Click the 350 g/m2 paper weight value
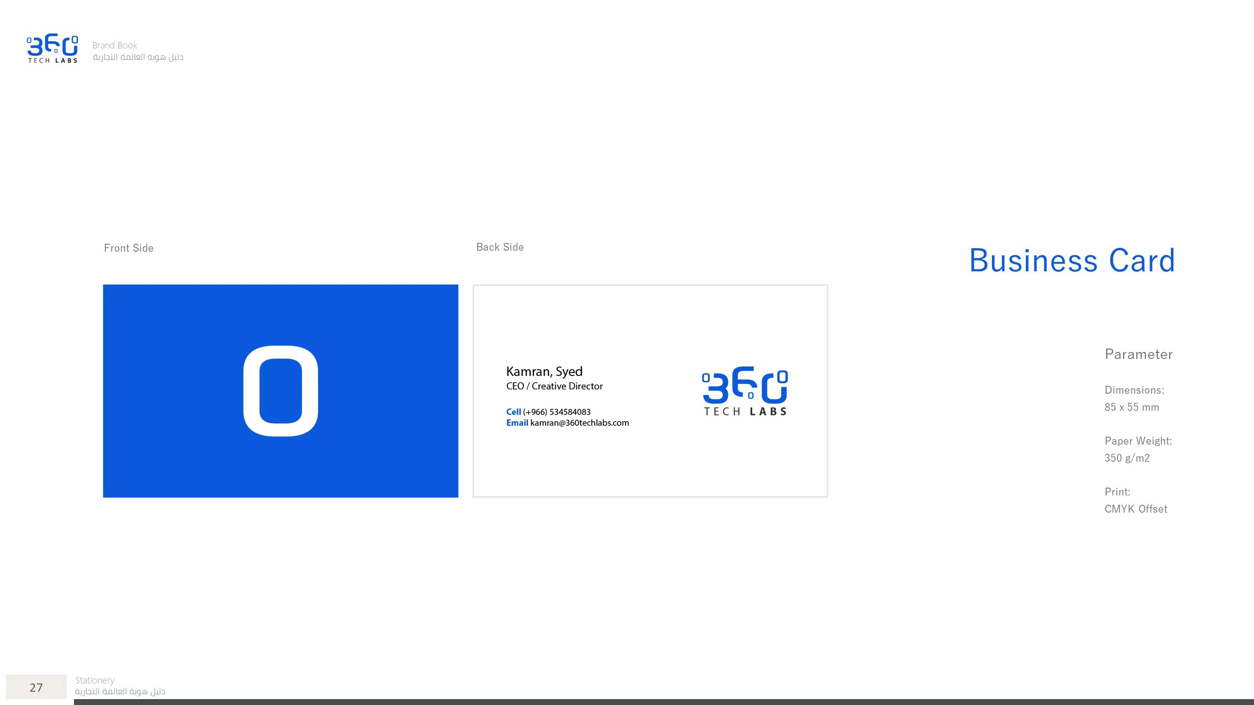The width and height of the screenshot is (1254, 705). coord(1127,458)
